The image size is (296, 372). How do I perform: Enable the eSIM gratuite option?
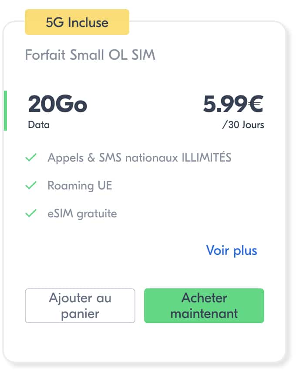(x=82, y=213)
